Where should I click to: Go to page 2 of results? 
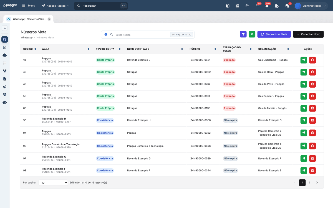[309, 182]
